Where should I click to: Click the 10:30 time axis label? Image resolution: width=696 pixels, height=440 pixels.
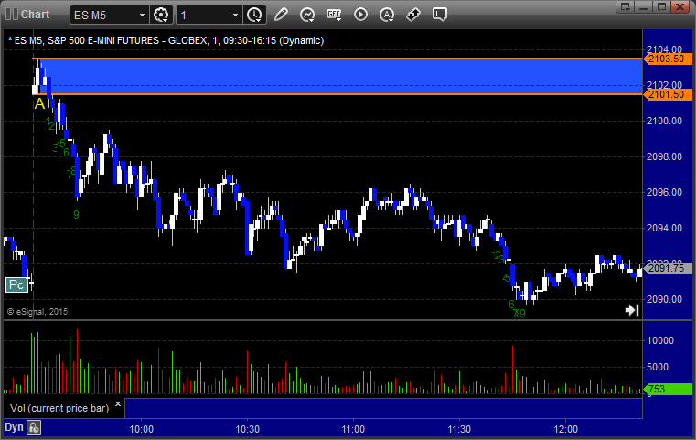tap(247, 429)
